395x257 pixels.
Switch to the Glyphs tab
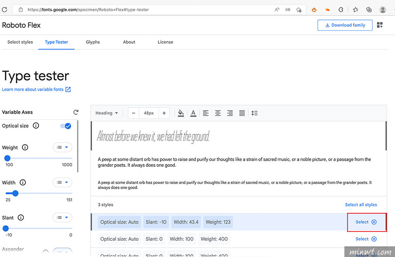click(92, 42)
